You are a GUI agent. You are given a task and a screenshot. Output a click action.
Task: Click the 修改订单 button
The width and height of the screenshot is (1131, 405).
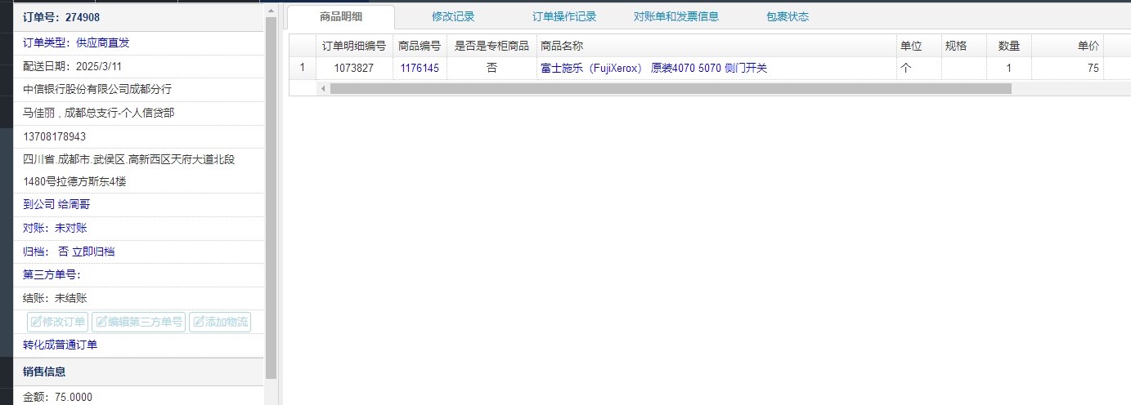click(x=58, y=322)
